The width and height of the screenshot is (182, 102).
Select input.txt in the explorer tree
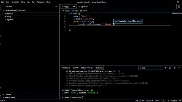[x=31, y=20]
